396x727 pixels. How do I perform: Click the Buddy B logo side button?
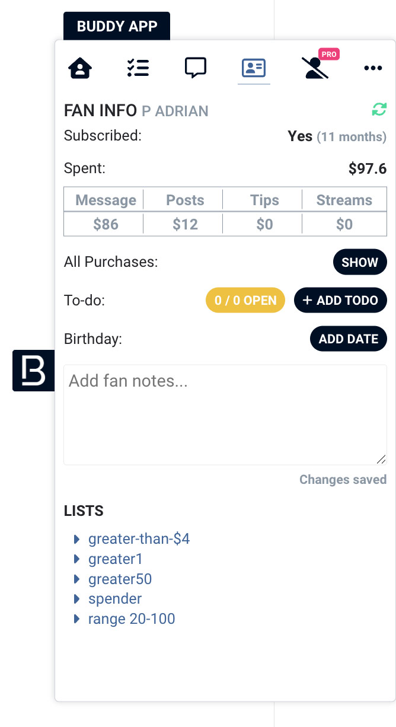33,371
